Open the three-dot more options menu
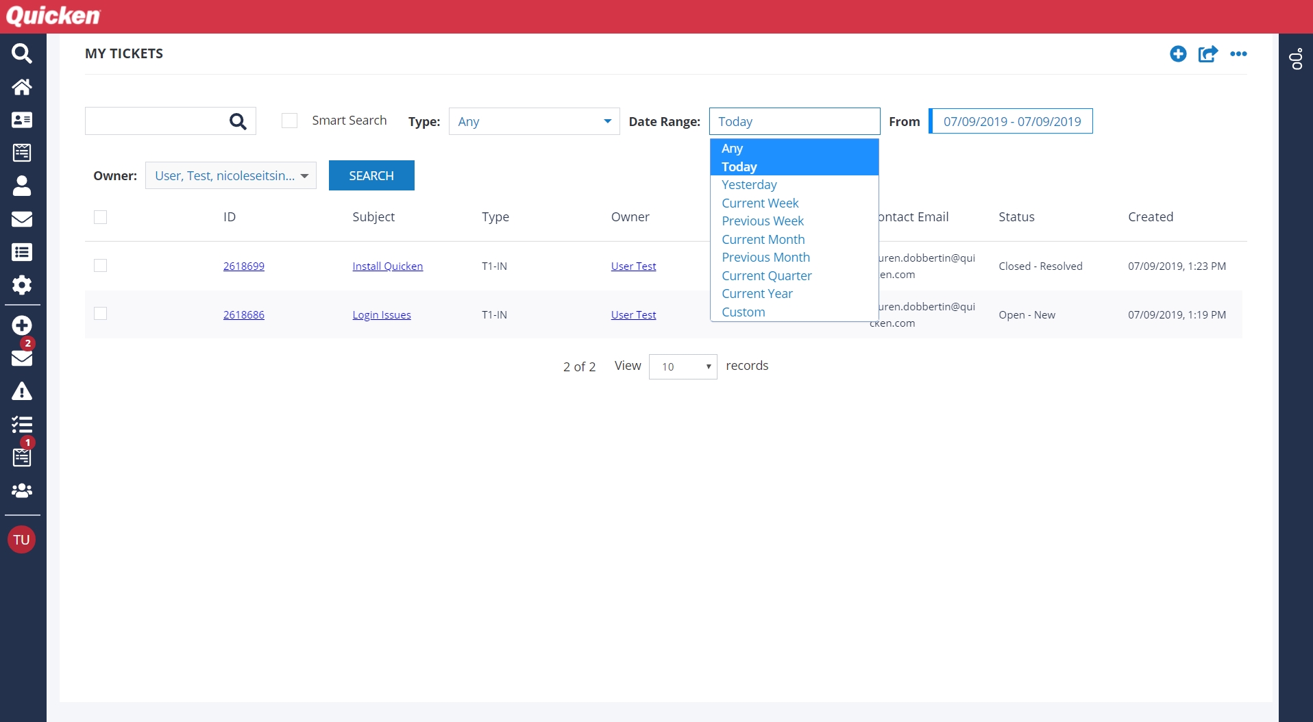 point(1238,54)
